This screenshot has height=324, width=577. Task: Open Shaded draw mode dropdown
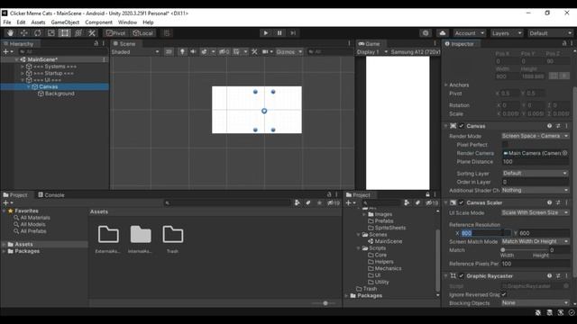pos(135,52)
